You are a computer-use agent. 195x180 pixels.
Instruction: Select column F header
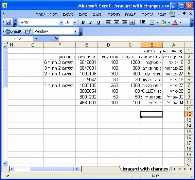[59, 45]
